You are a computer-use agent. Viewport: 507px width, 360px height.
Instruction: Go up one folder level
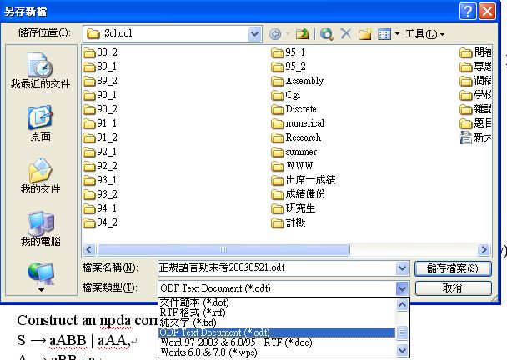click(302, 34)
